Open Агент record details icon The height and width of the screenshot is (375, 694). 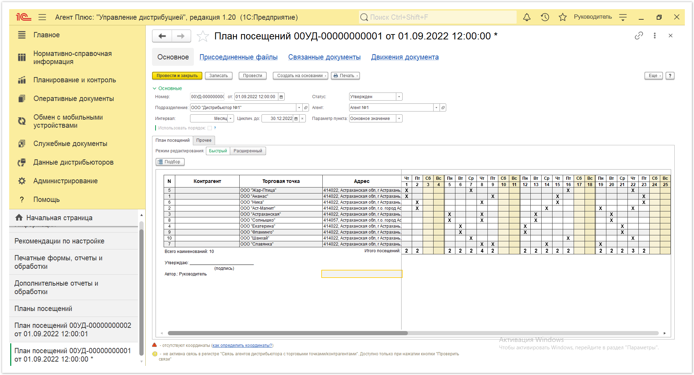click(x=443, y=108)
